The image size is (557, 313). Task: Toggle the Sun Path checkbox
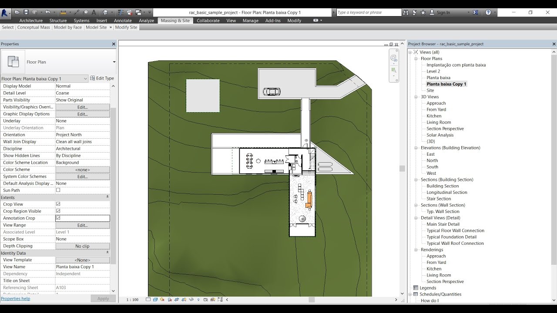click(58, 190)
